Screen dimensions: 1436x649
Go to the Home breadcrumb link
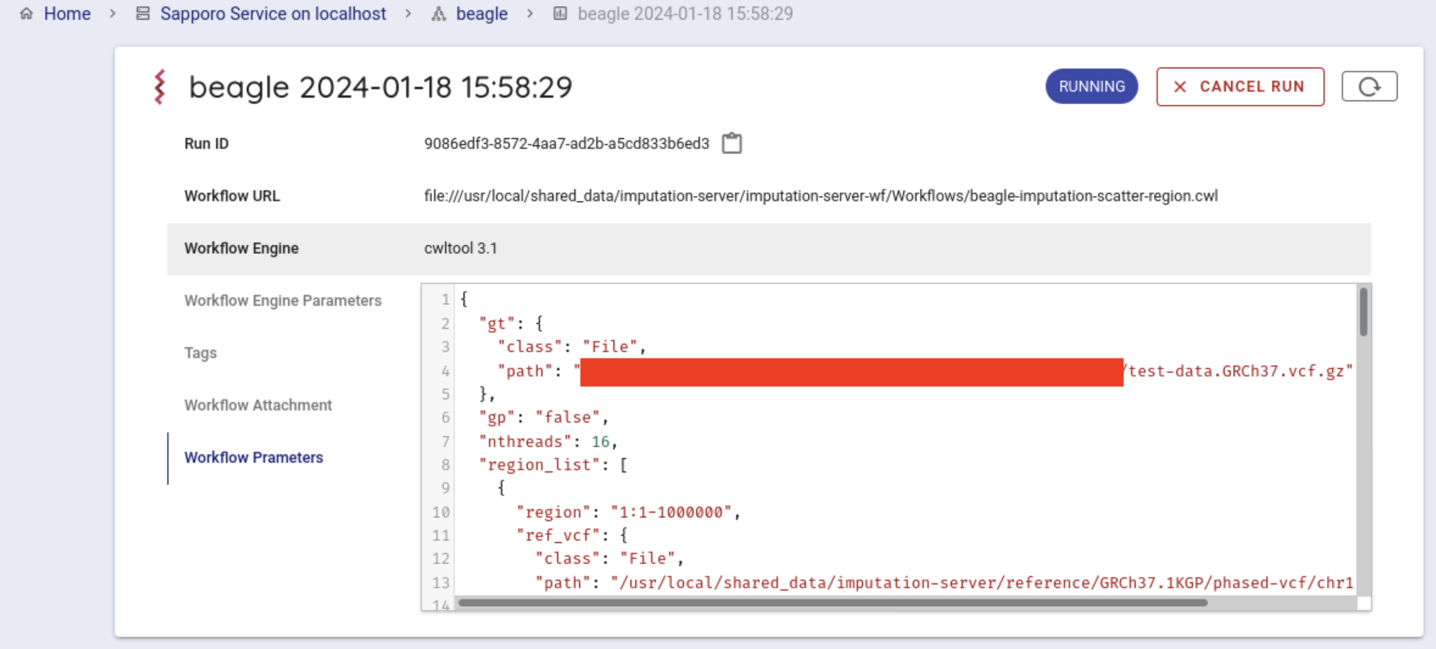coord(67,14)
